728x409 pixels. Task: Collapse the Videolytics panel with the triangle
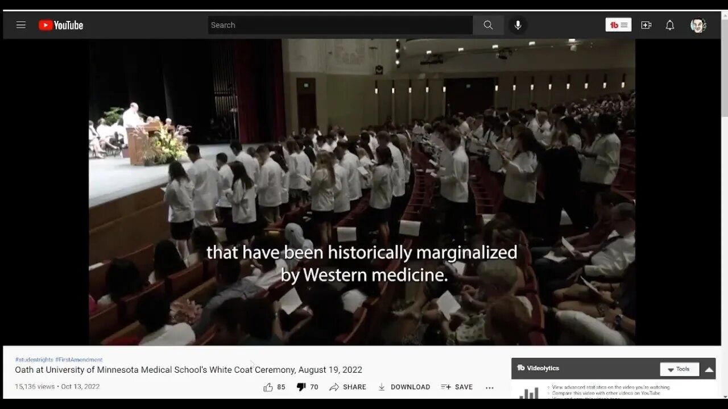(x=709, y=369)
